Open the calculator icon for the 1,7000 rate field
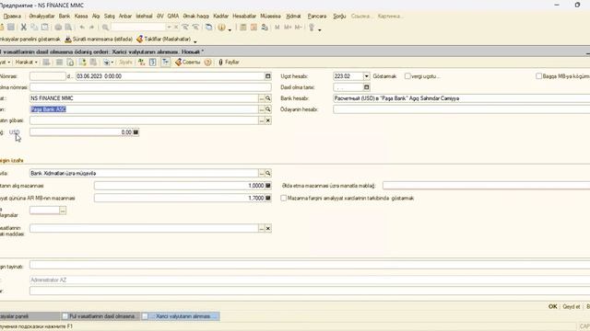This screenshot has height=331, width=590. (x=268, y=198)
